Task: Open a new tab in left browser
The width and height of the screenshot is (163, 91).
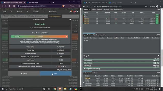Action: click(53, 3)
